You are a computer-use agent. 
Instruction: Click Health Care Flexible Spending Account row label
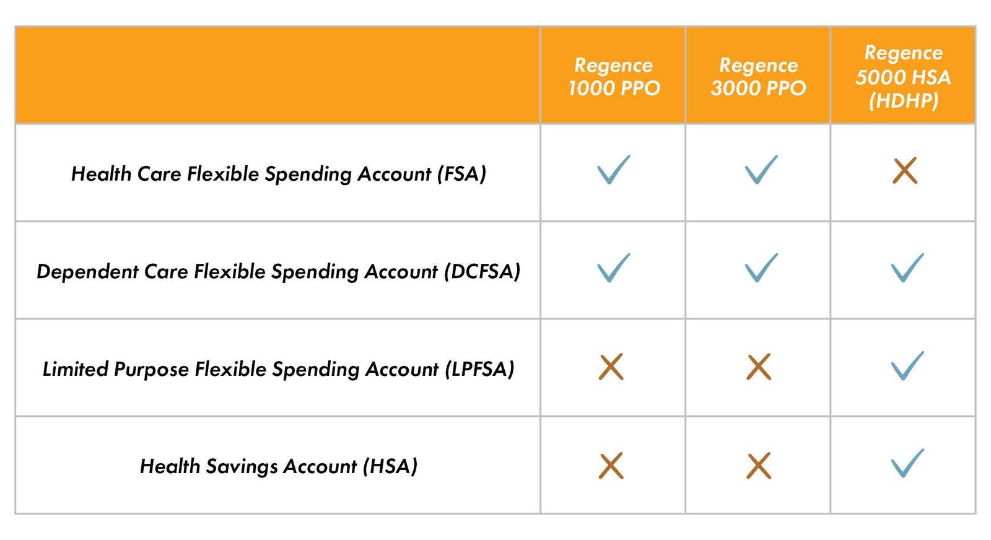tap(279, 173)
